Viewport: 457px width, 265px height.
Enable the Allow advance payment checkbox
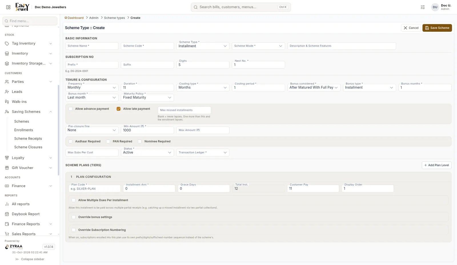point(71,109)
